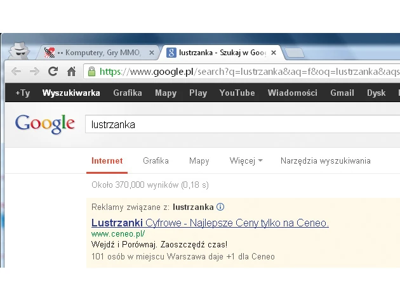Screen dimensions: 400x300
Task: Open the Lustrzanki Cyfrowe Ceneo ad link
Action: pyautogui.click(x=210, y=223)
